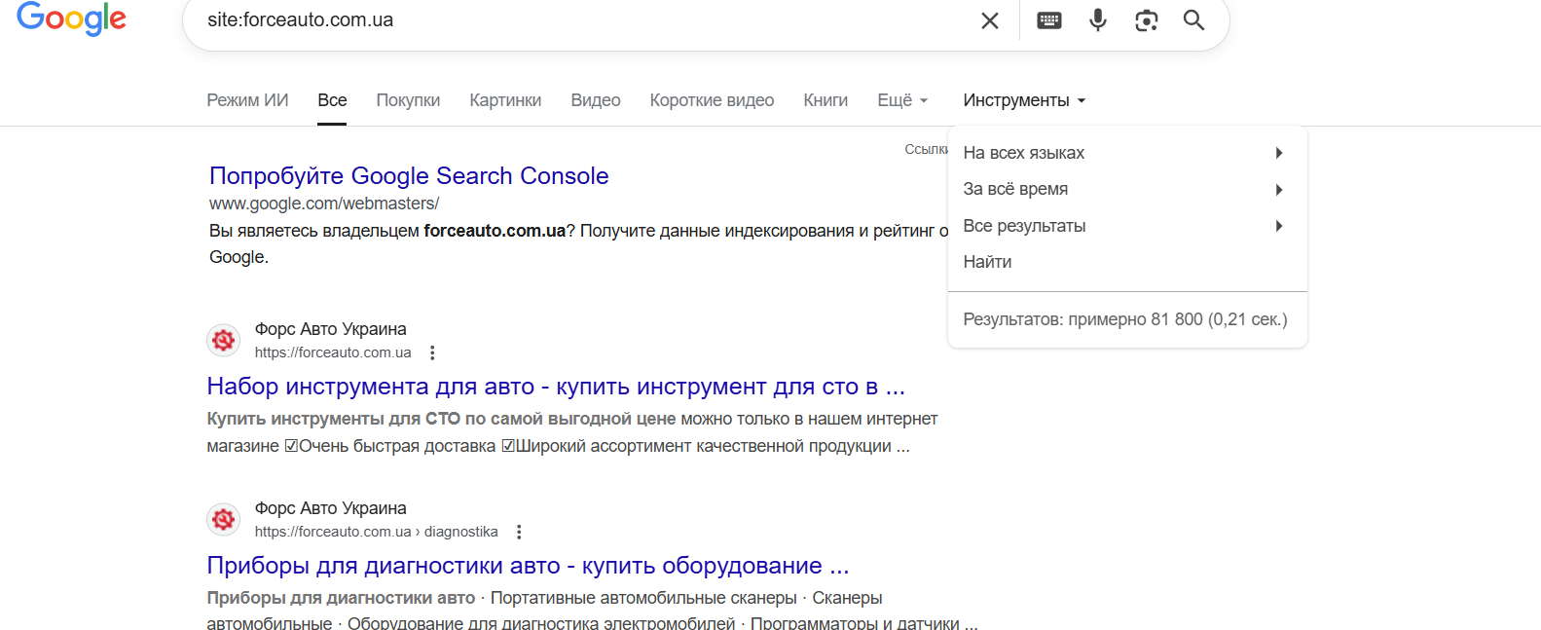Collapse the Инструменты dropdown
Screen dimensions: 1541x630
pyautogui.click(x=1024, y=100)
